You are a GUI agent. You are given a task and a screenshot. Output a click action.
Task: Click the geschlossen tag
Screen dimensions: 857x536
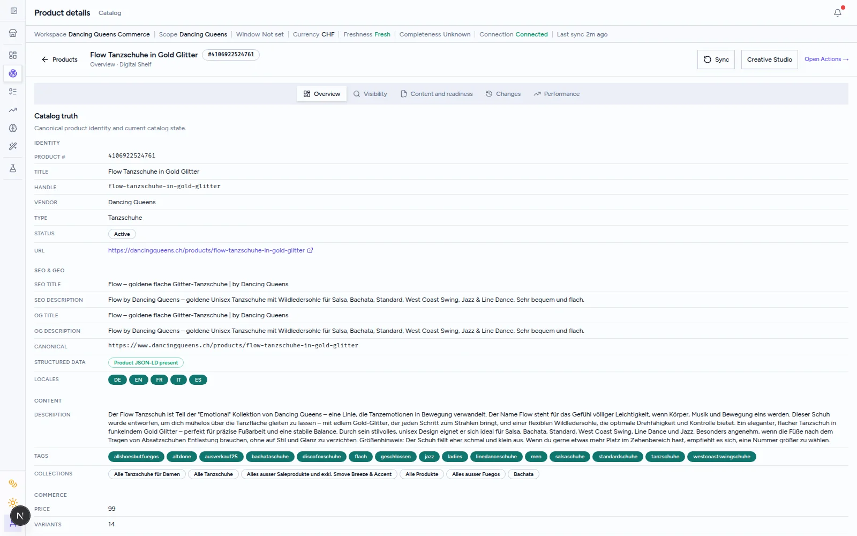396,457
